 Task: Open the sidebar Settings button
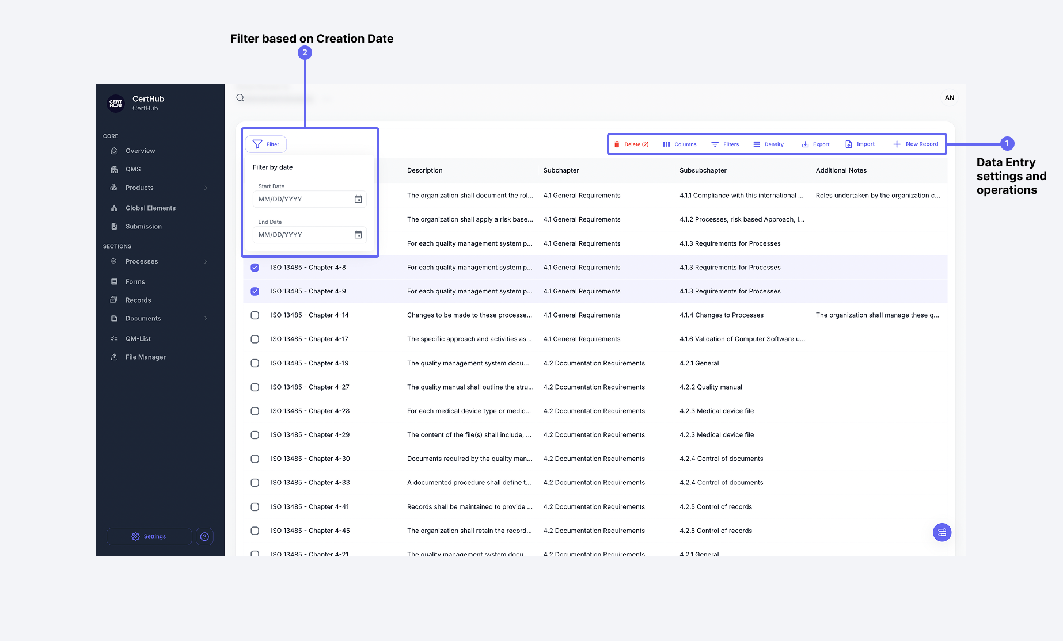149,536
